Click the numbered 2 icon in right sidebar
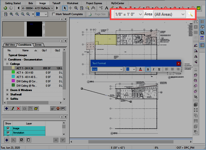The image size is (206, 150). [x=202, y=38]
